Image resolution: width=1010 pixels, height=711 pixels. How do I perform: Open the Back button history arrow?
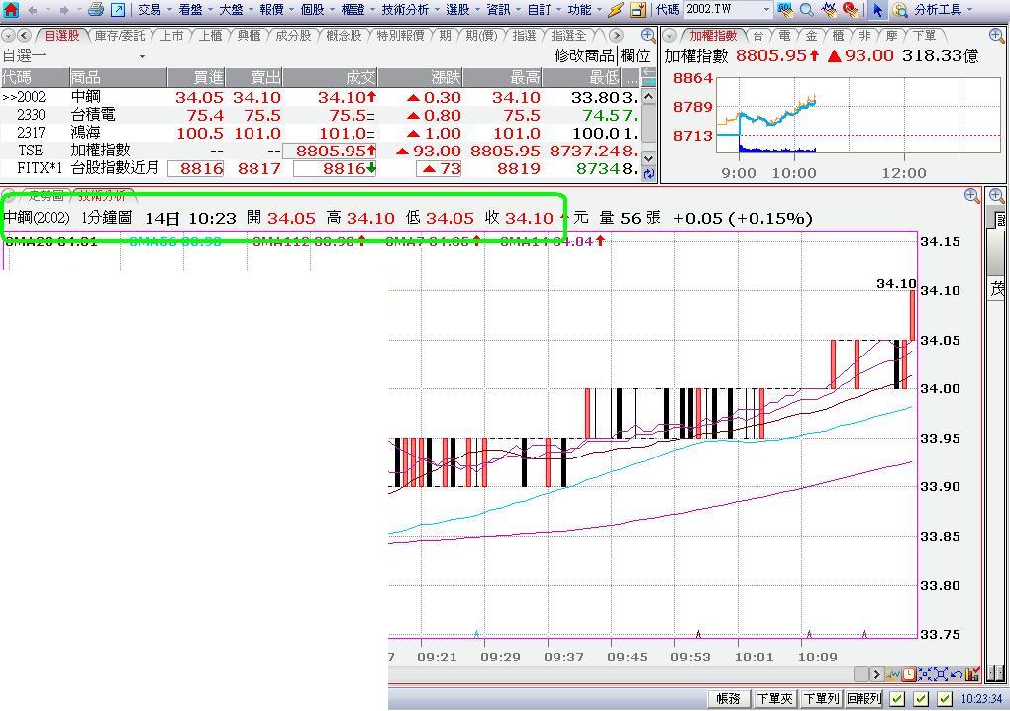point(47,10)
